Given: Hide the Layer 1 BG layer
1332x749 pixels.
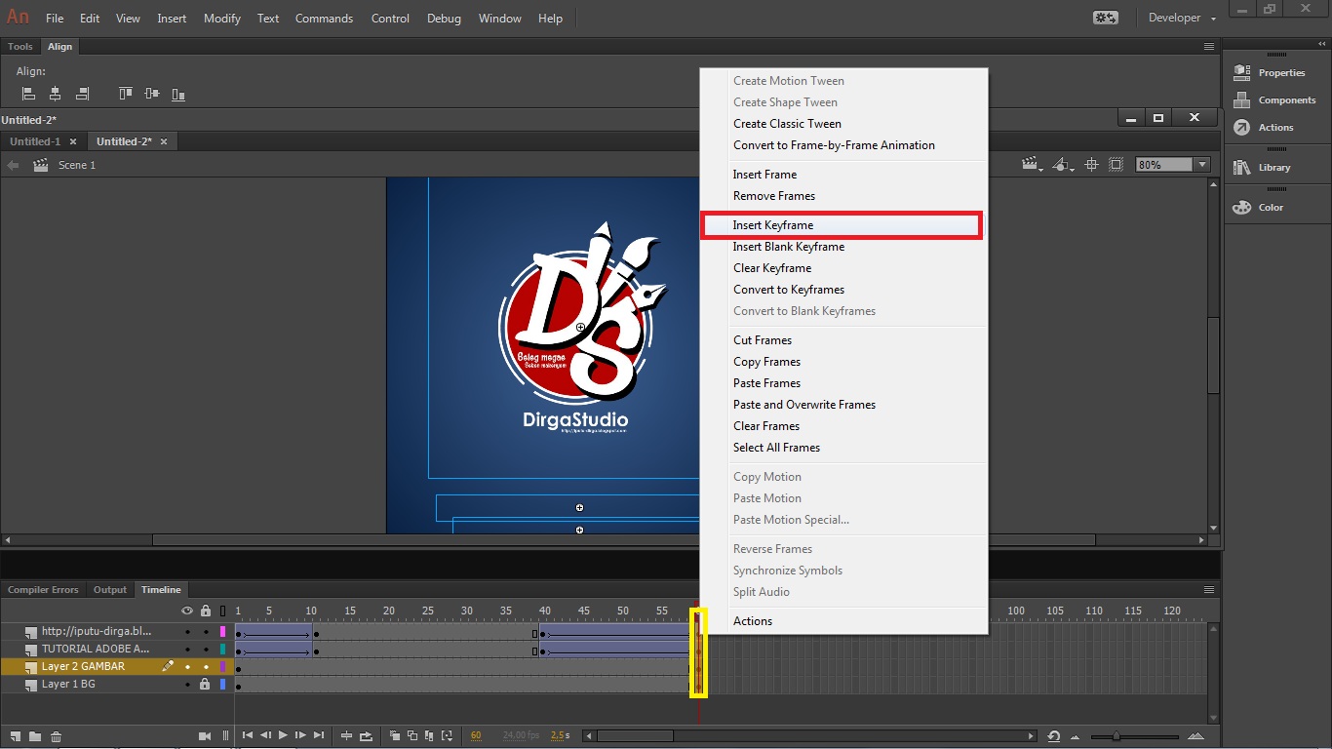Looking at the screenshot, I should click(x=187, y=685).
